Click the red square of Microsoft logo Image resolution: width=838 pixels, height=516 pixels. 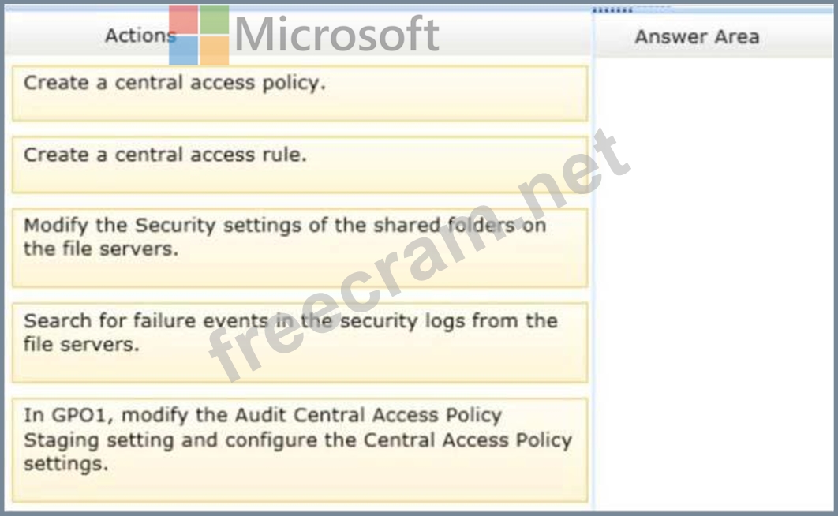pyautogui.click(x=183, y=20)
